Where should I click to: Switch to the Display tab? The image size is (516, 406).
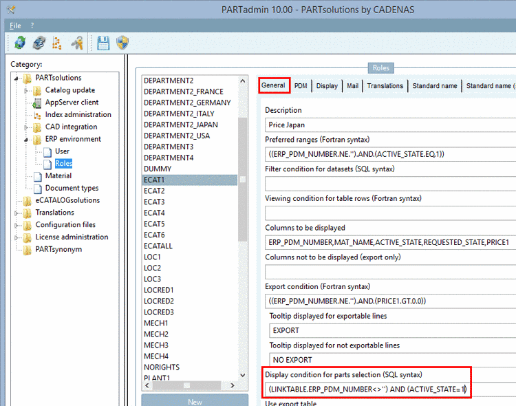(327, 86)
